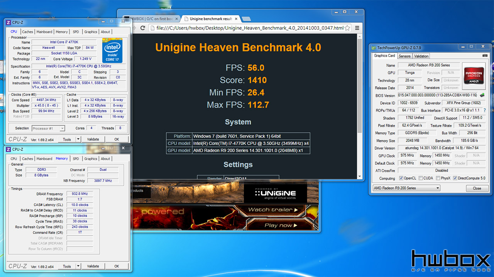Click OK in the upper CPU-Z window
Viewport: 494px width, 277px height.
[117, 139]
